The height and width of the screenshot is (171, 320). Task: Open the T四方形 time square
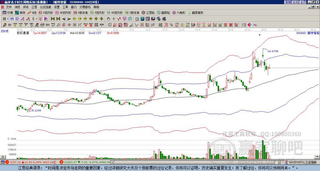(97, 12)
